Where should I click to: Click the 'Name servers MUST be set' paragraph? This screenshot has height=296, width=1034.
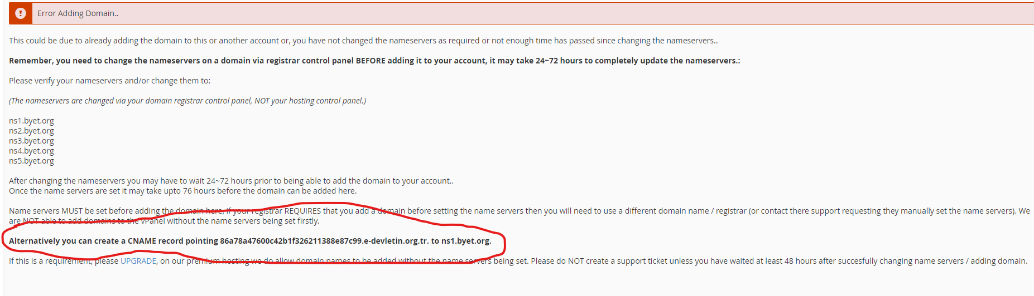point(520,216)
